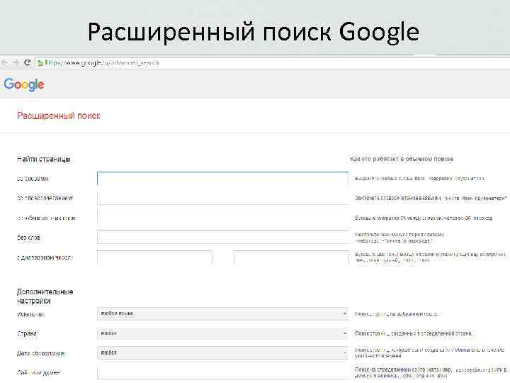Open the Google logo homepage link

point(24,84)
